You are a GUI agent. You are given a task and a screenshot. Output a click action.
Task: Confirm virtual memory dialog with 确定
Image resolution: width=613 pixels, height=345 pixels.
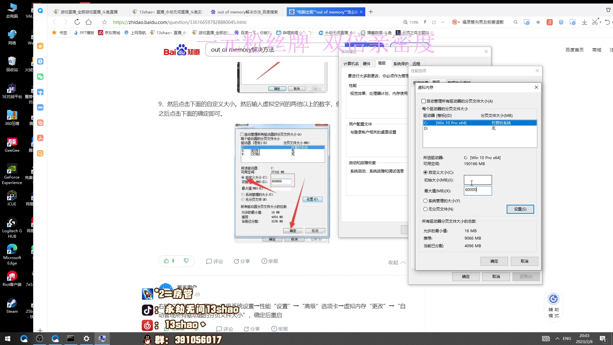coord(494,261)
